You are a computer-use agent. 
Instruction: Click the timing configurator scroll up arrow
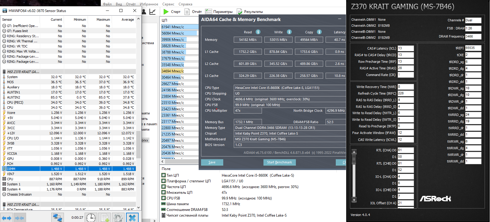[354, 152]
